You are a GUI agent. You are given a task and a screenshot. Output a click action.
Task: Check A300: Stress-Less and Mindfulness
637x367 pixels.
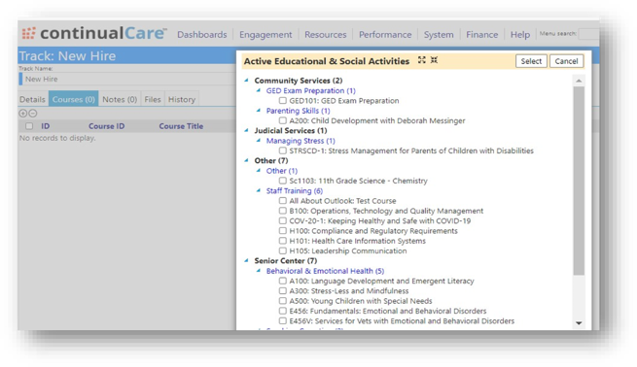[283, 290]
